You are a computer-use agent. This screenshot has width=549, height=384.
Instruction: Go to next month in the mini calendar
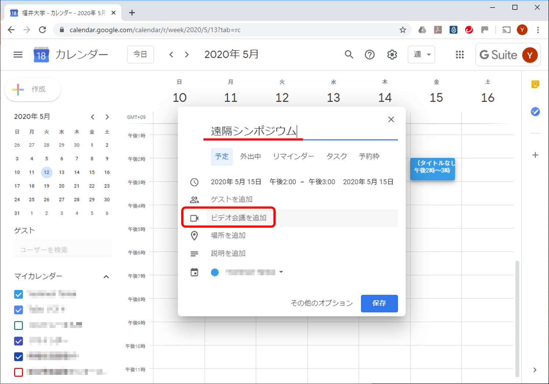tap(107, 117)
